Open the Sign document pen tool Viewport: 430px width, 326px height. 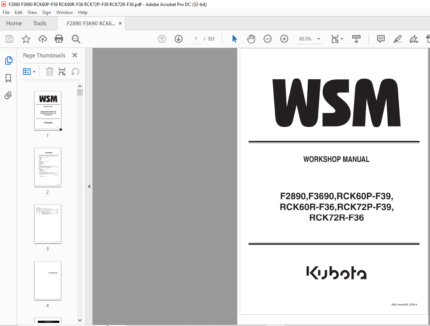(414, 39)
